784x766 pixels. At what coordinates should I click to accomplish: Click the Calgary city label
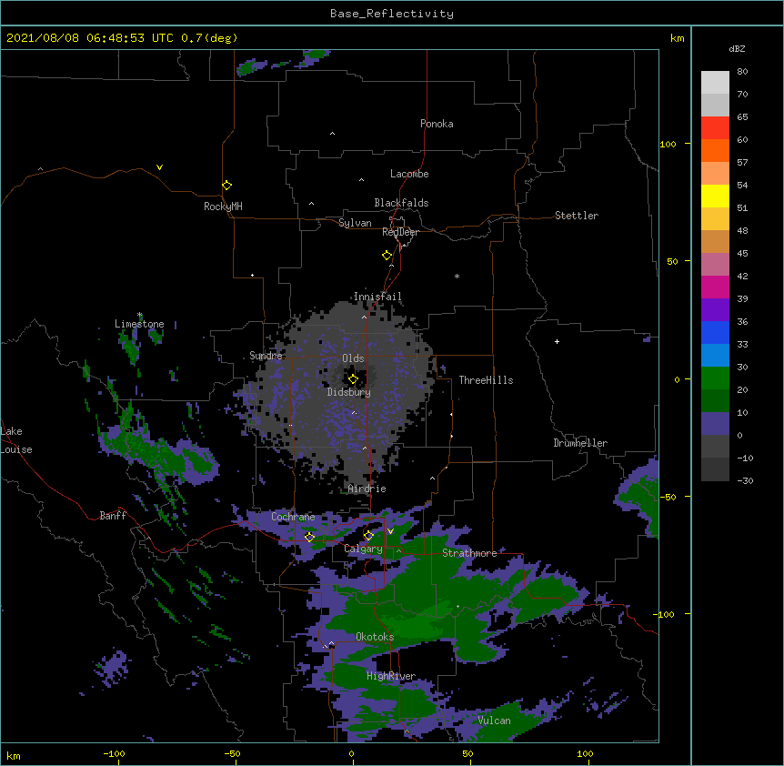363,549
